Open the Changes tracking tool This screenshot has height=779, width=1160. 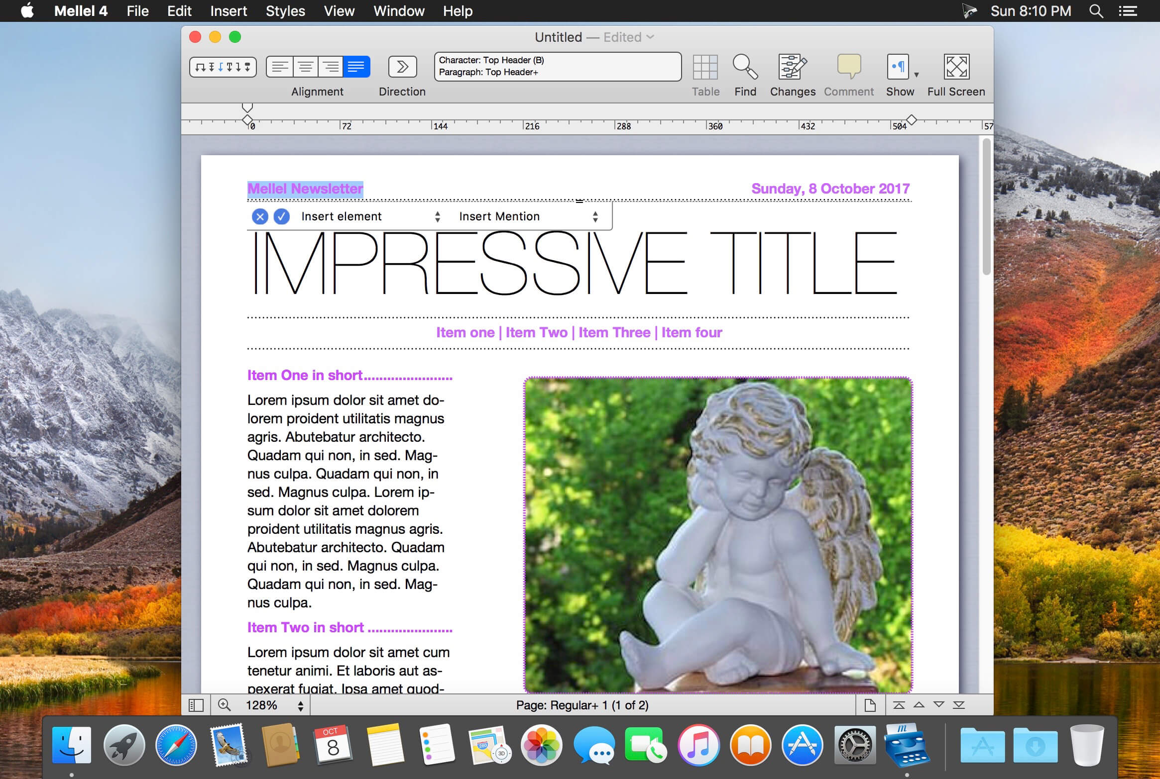click(792, 67)
